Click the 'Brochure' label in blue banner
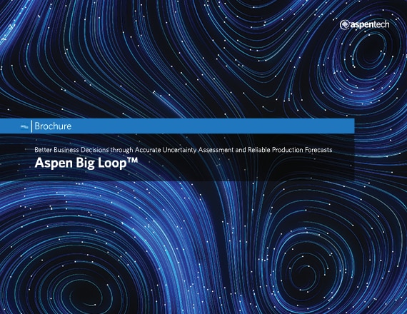This screenshot has height=314, width=407. (53, 126)
